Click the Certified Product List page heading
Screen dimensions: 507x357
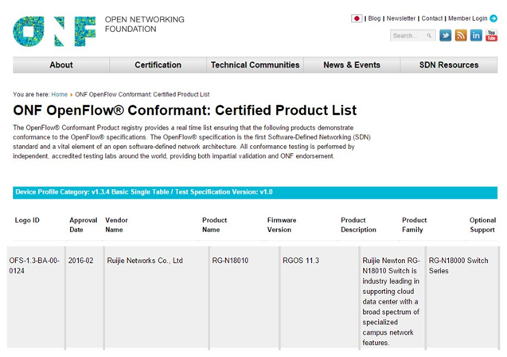click(x=185, y=111)
